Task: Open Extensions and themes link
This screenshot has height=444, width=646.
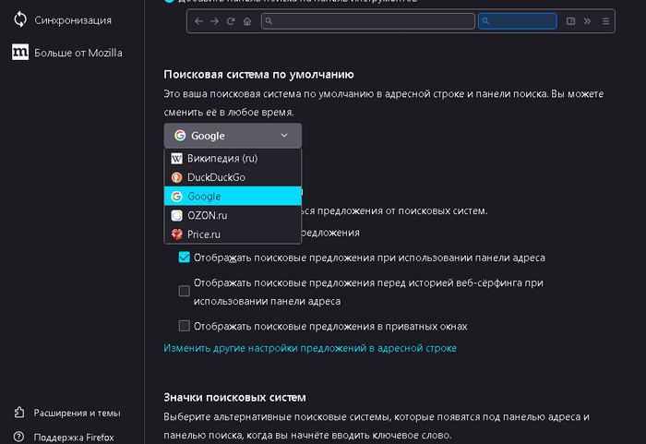Action: click(x=66, y=413)
